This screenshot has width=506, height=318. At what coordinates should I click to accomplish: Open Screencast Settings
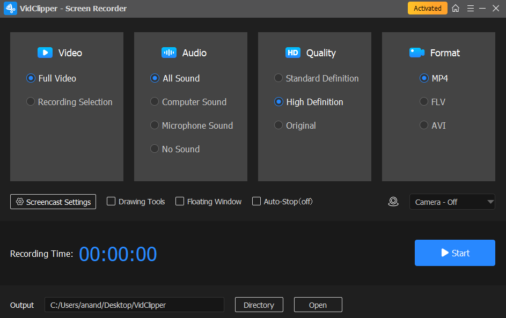pyautogui.click(x=53, y=202)
